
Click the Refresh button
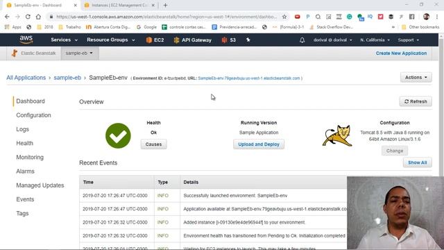pos(416,101)
